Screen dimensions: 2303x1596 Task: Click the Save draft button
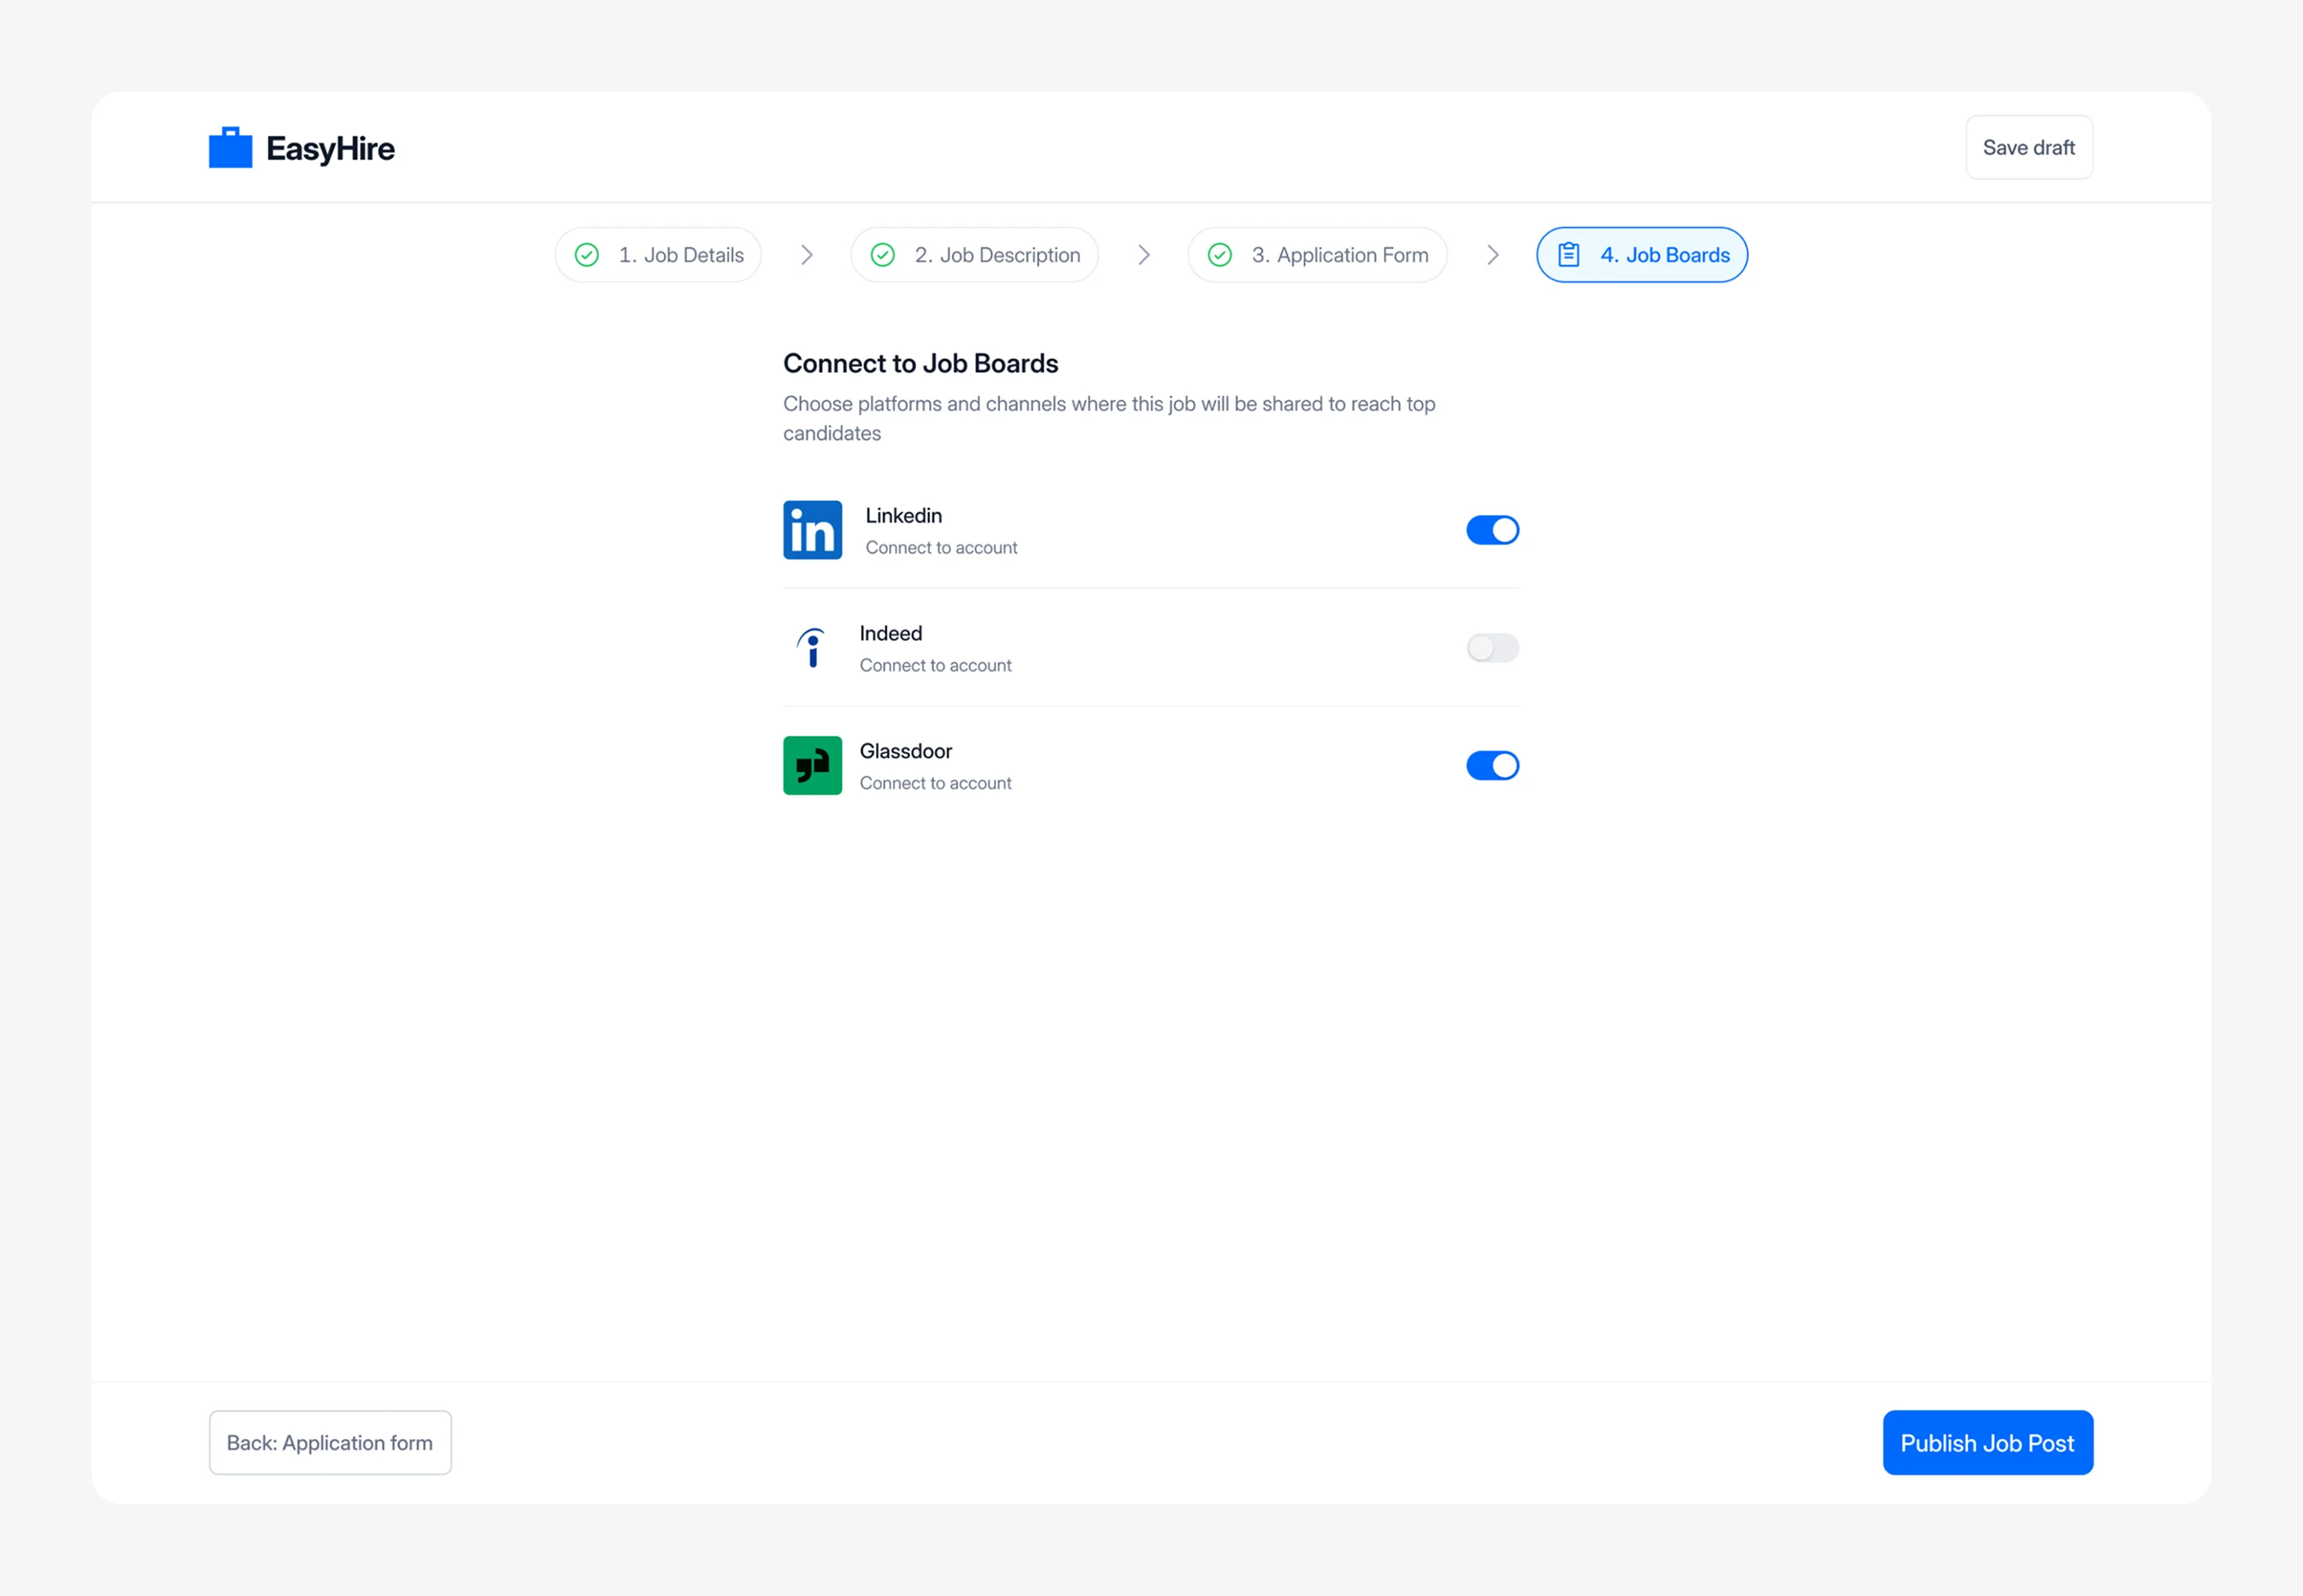click(x=2029, y=147)
